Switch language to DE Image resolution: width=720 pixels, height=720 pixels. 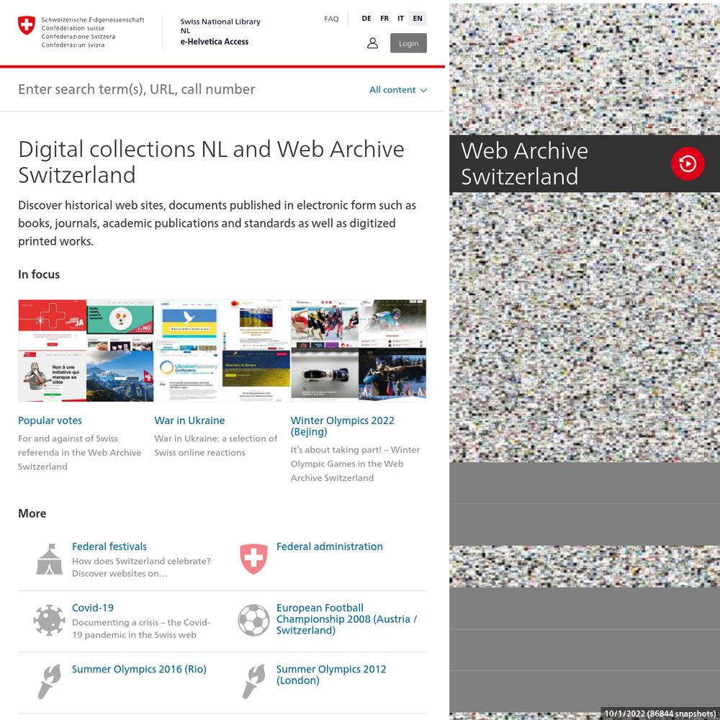click(366, 19)
